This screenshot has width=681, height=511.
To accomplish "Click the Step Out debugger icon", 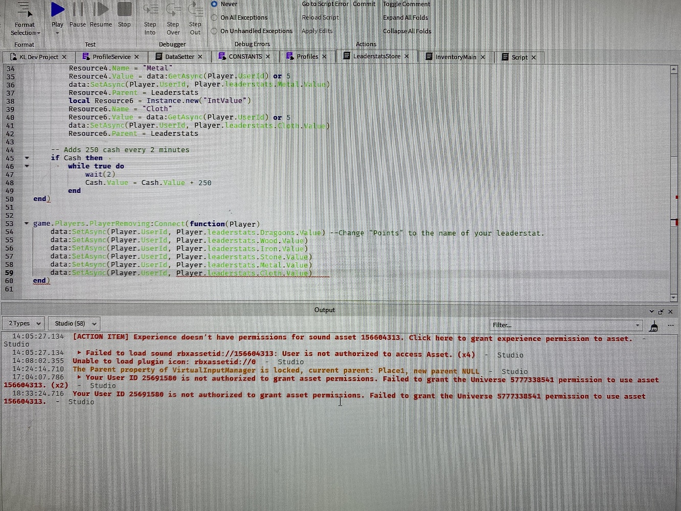I will 195,9.
